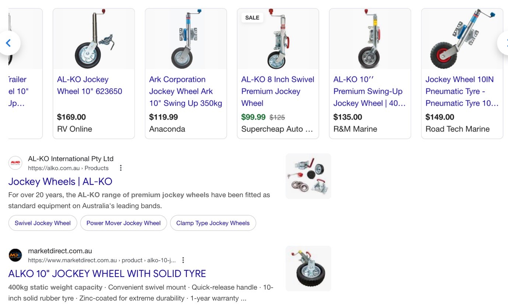Select the Swivel Jockey Wheel chip
This screenshot has height=305, width=508.
tap(43, 223)
